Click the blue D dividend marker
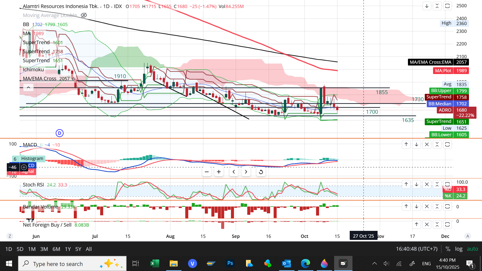The width and height of the screenshot is (482, 271). click(x=59, y=133)
